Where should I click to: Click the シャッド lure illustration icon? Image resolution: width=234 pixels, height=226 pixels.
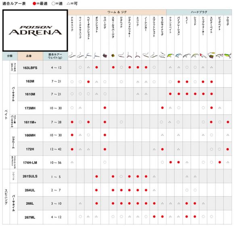pos(195,56)
